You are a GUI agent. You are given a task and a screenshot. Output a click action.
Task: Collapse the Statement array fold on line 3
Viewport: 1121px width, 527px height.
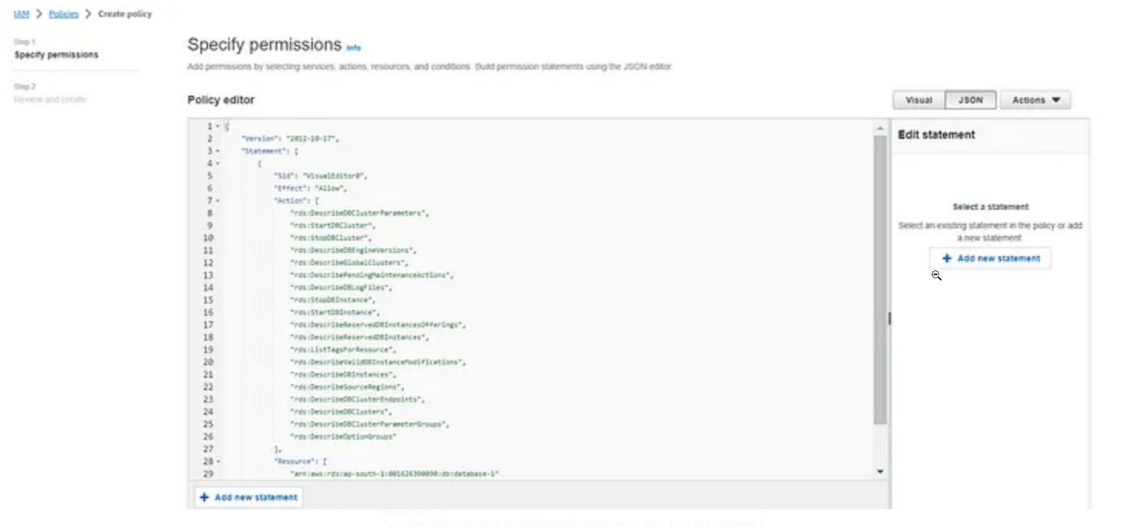218,151
